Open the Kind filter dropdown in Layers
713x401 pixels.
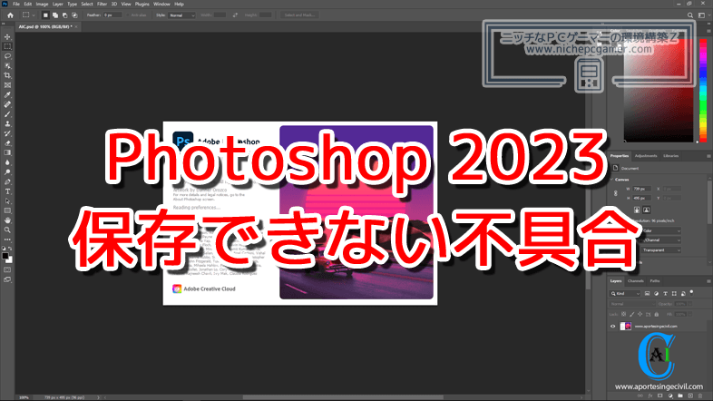624,294
